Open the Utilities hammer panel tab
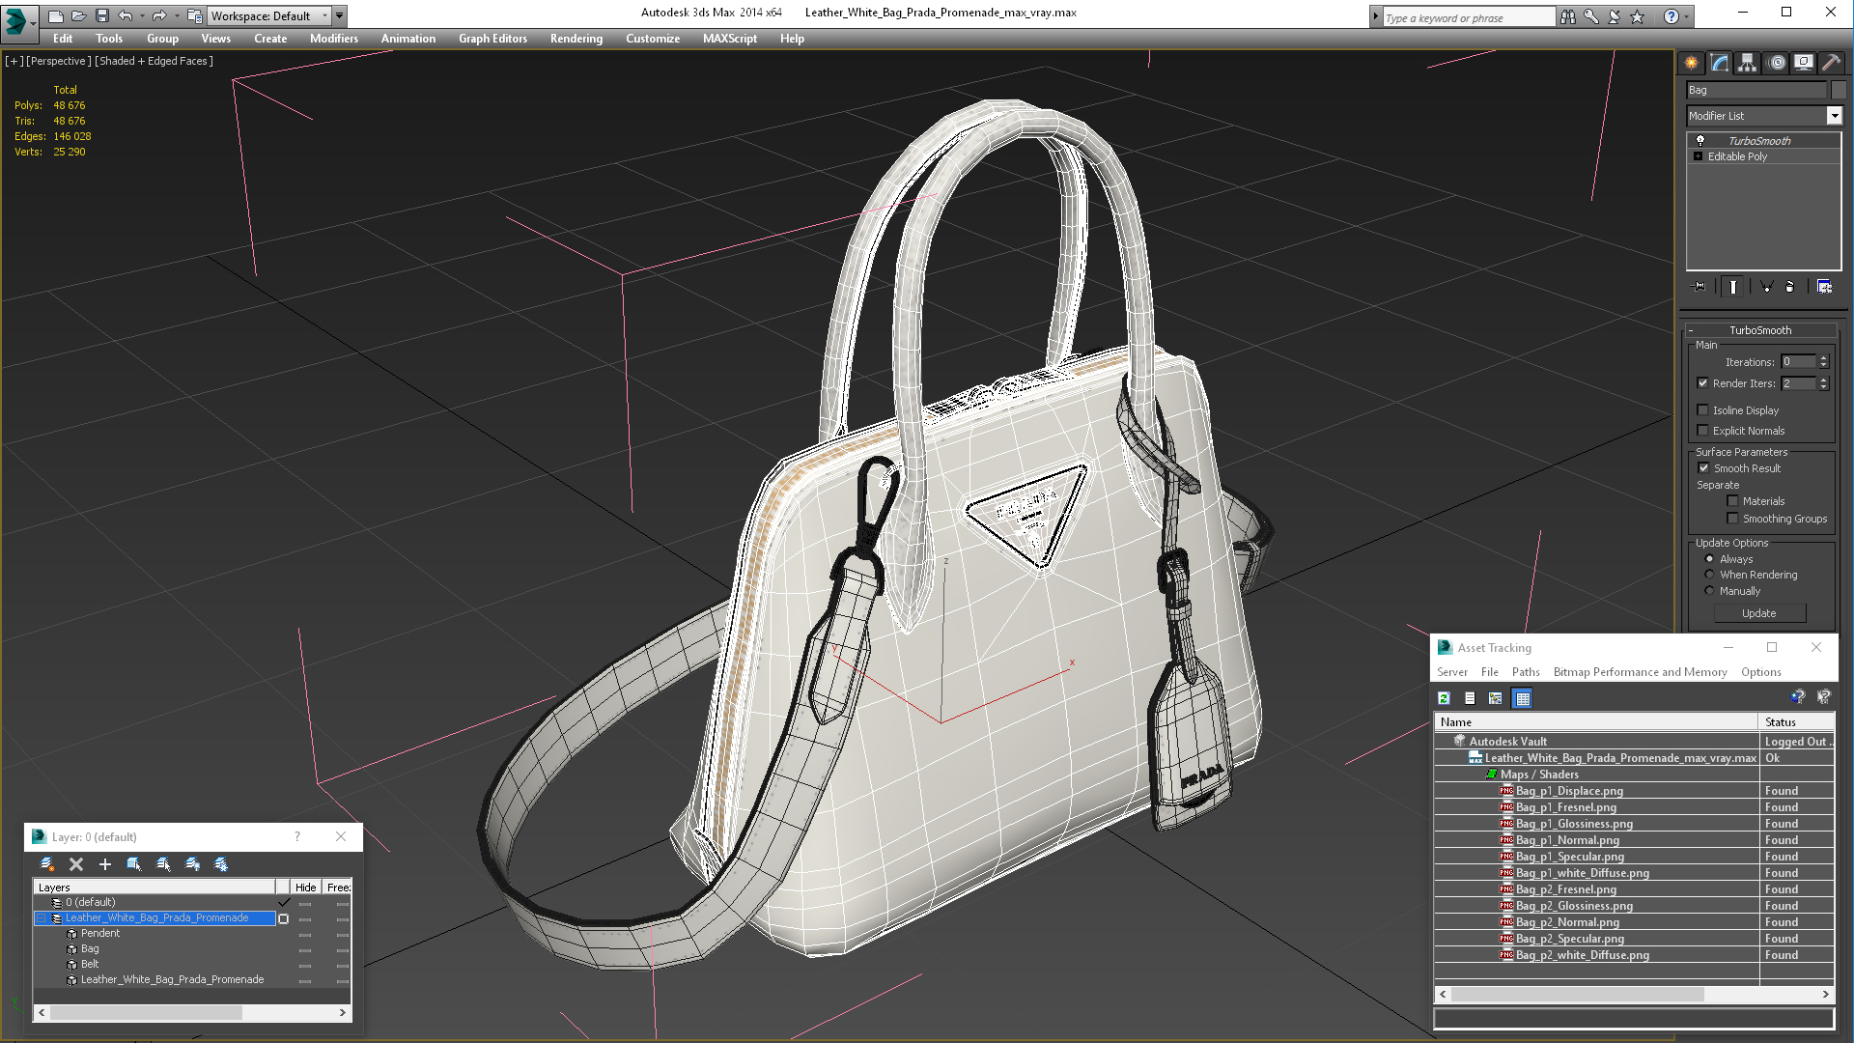Screen dimensions: 1854x1043 pyautogui.click(x=1831, y=63)
